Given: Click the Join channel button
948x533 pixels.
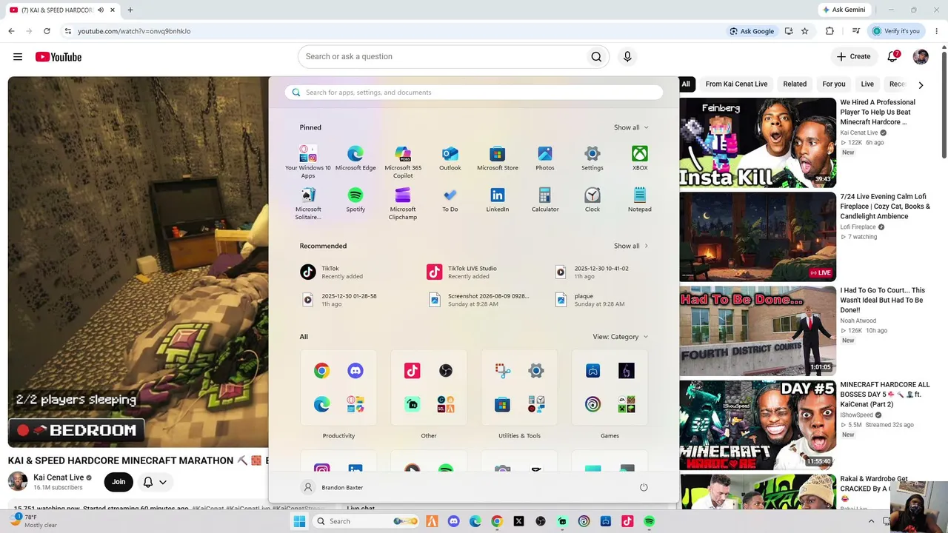Looking at the screenshot, I should click(118, 482).
